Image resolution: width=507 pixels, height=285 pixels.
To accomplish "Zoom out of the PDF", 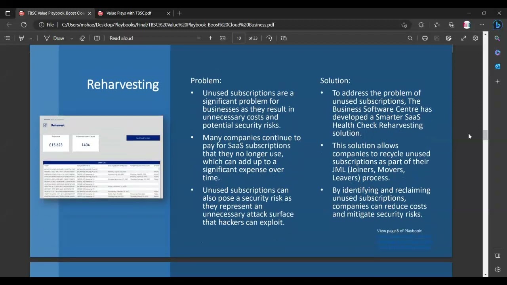I will click(x=199, y=38).
